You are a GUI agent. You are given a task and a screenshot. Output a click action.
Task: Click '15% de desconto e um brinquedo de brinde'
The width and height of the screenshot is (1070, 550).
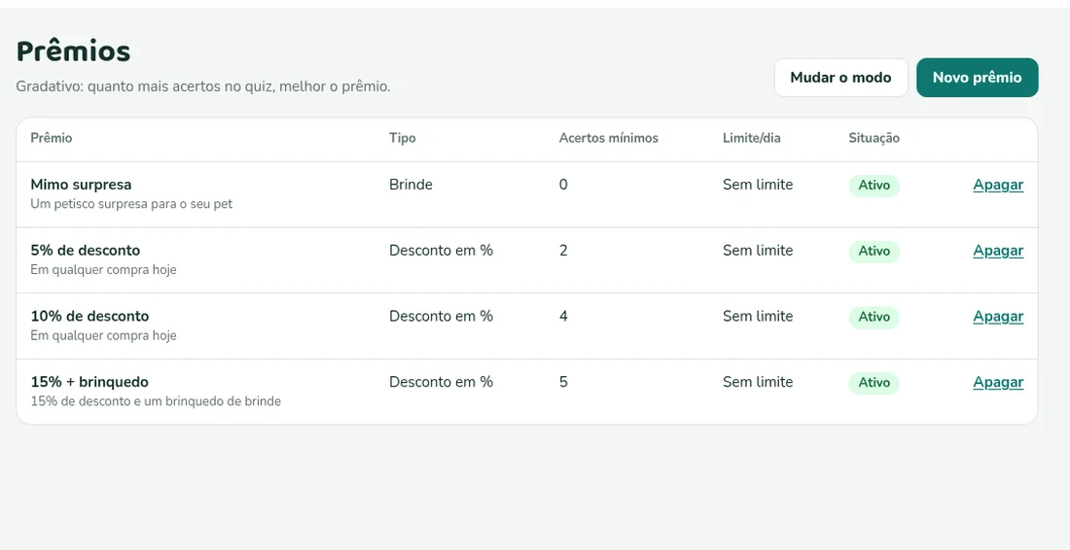156,401
